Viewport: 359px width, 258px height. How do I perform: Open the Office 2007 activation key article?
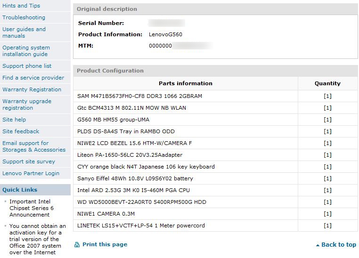(x=35, y=239)
